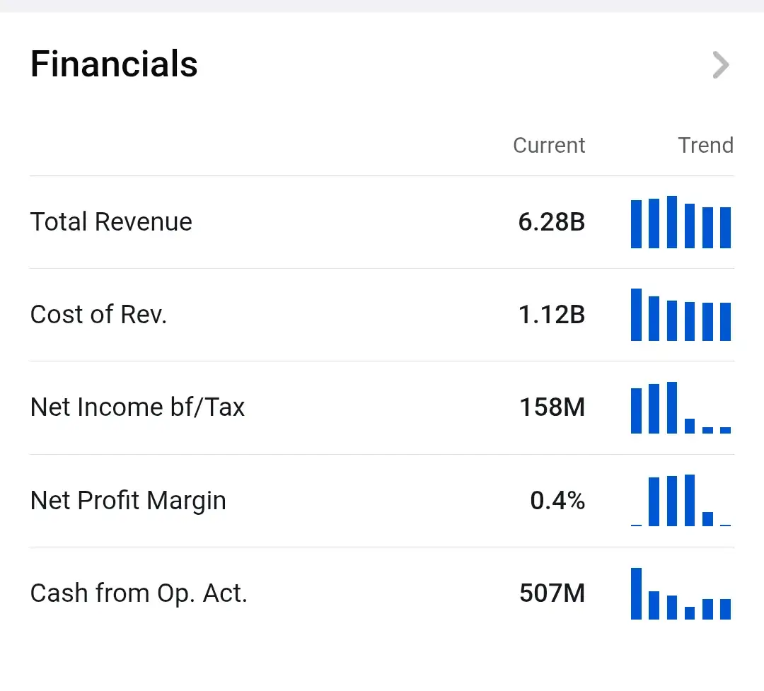Tap the 0.4% Net Profit Margin value
764x691 pixels.
pyautogui.click(x=557, y=501)
